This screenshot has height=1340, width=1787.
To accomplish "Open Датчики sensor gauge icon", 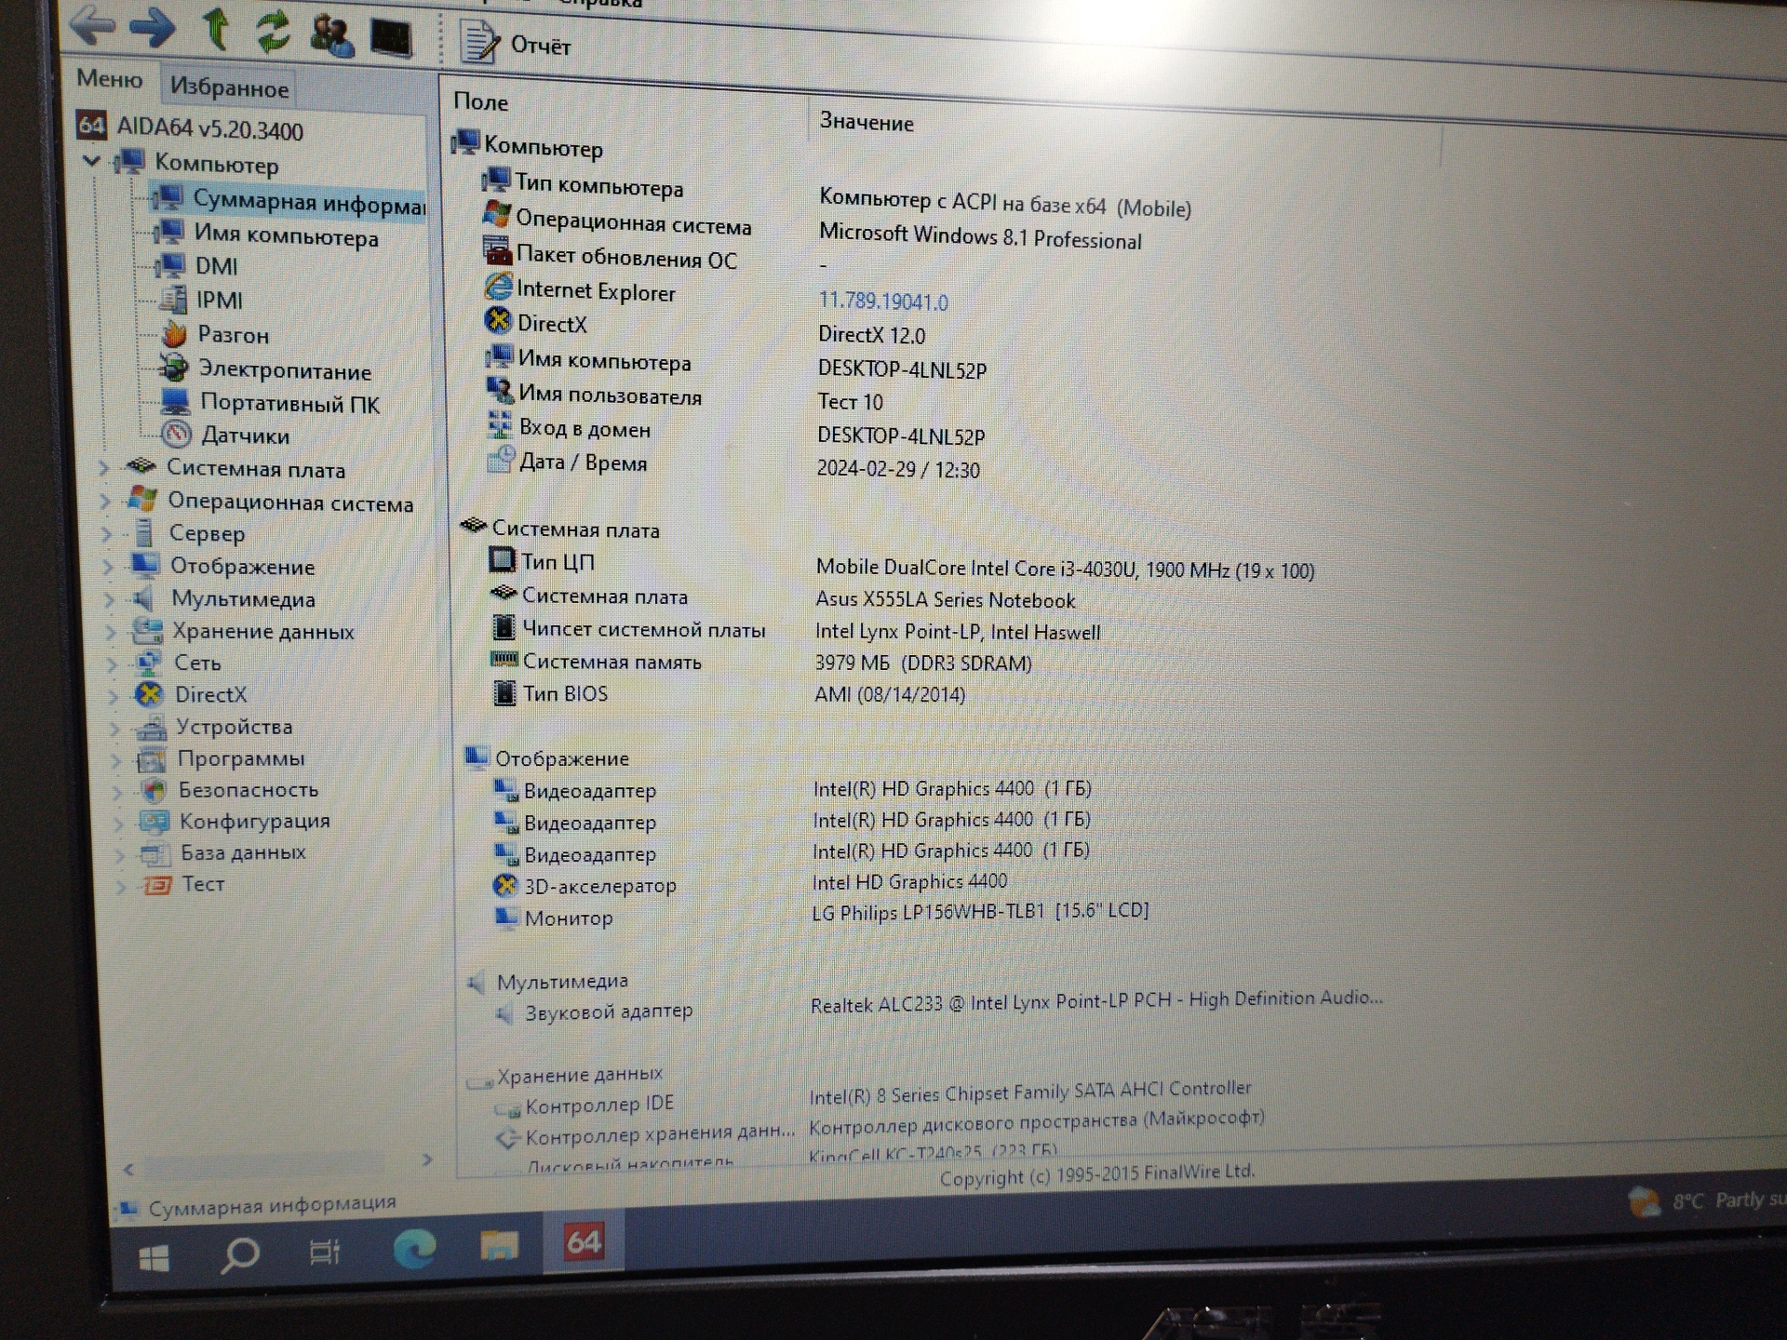I will (x=176, y=434).
